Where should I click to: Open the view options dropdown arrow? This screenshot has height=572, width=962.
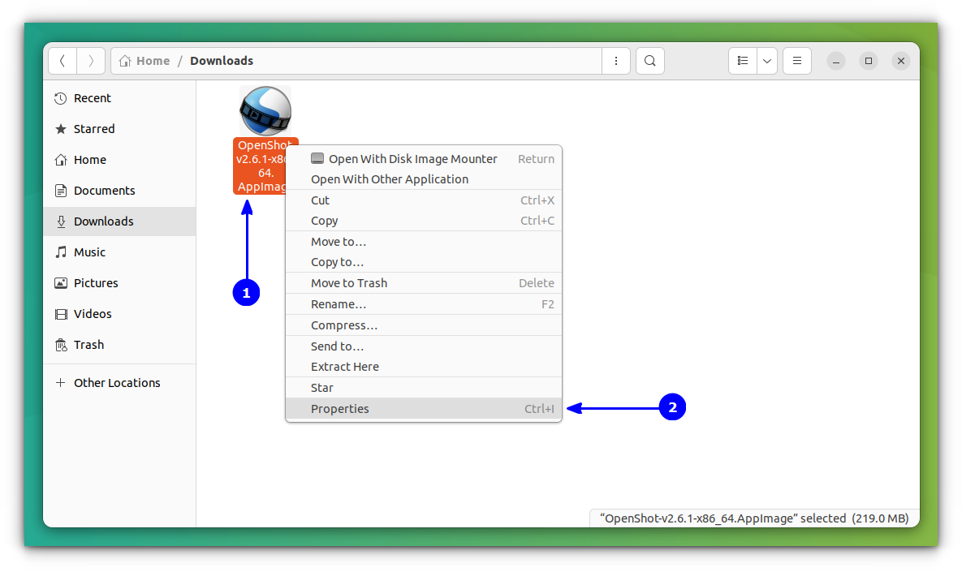coord(766,61)
